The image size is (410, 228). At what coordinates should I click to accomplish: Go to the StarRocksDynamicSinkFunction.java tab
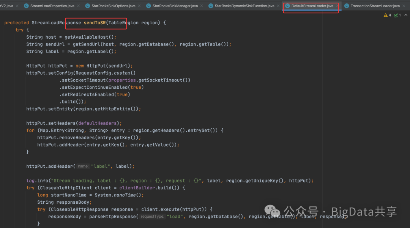pyautogui.click(x=244, y=6)
